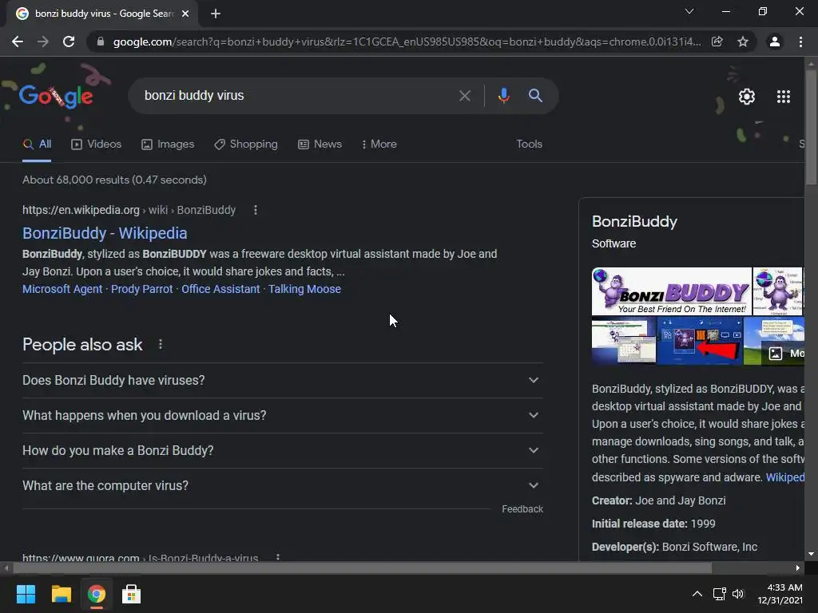Image resolution: width=818 pixels, height=613 pixels.
Task: Click the wikipedia.org result URL breadcrumb
Action: pyautogui.click(x=129, y=210)
